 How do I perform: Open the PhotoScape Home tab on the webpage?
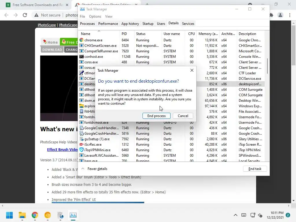[x=50, y=42]
